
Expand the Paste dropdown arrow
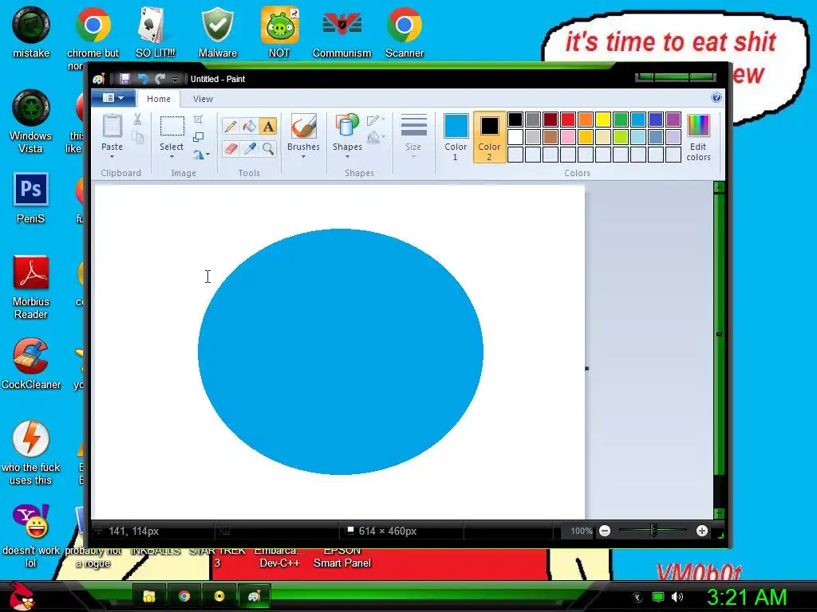112,157
